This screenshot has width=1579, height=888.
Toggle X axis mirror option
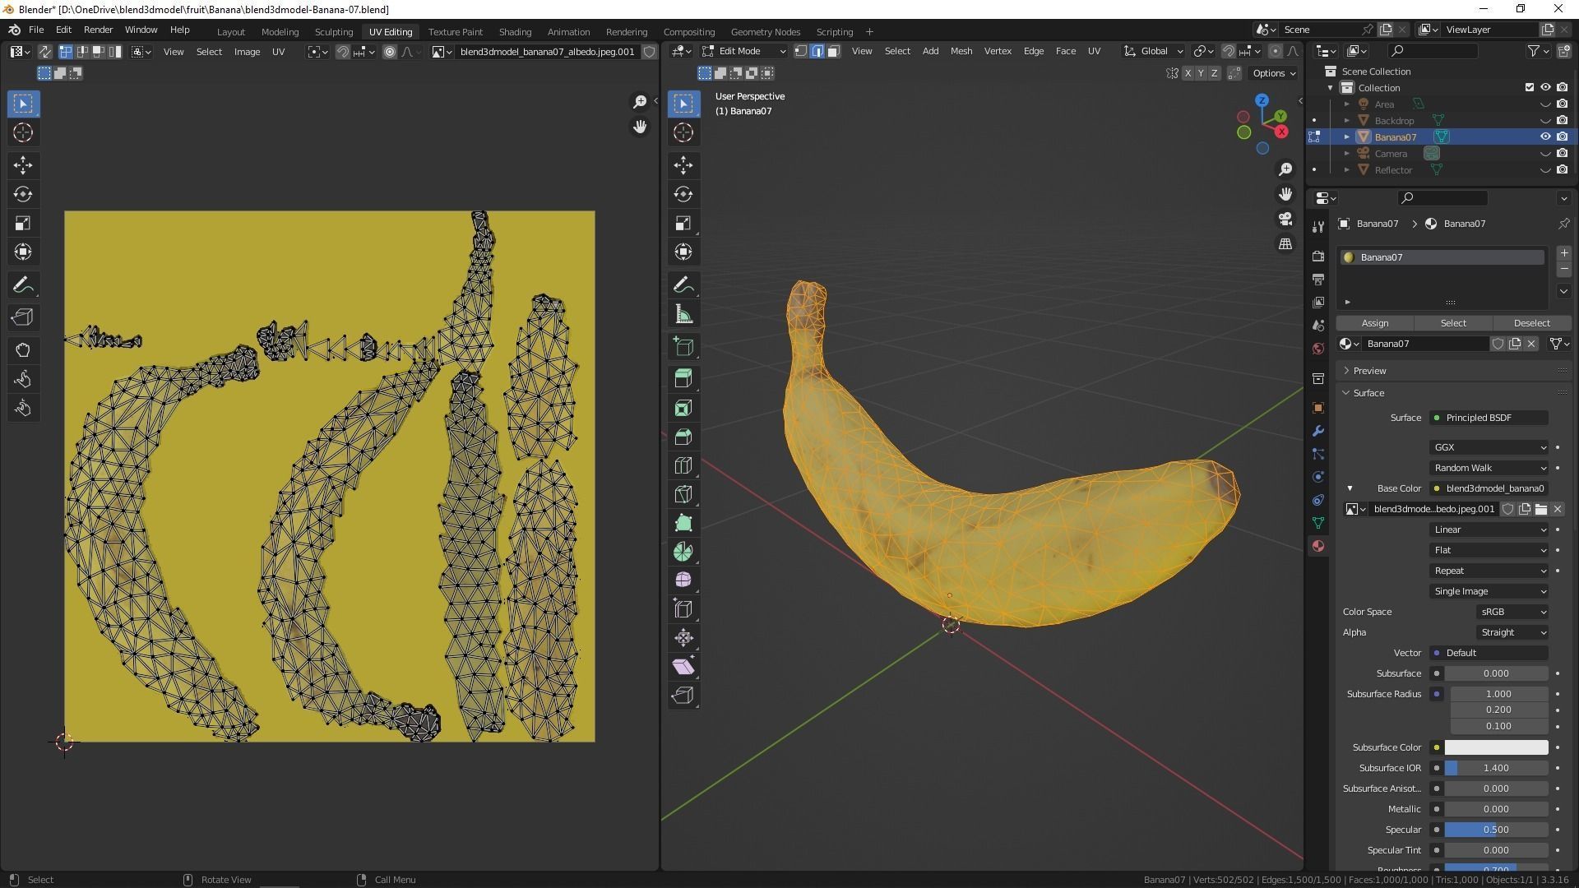coord(1187,73)
